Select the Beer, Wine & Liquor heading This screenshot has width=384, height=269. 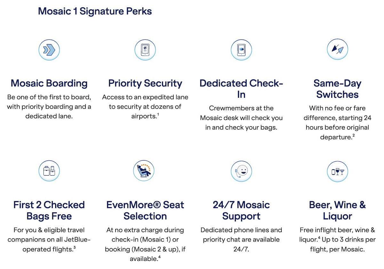coord(337,210)
